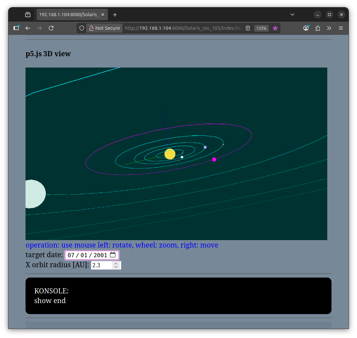357x338 pixels.
Task: Click the shield tracking protection icon
Action: (82, 28)
